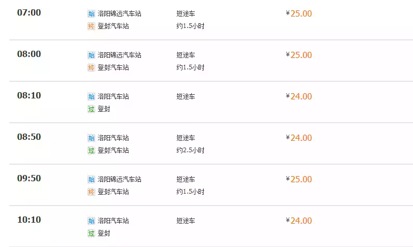Click 登封汽车站 in the 08:50 row
The height and width of the screenshot is (247, 413).
click(x=113, y=150)
